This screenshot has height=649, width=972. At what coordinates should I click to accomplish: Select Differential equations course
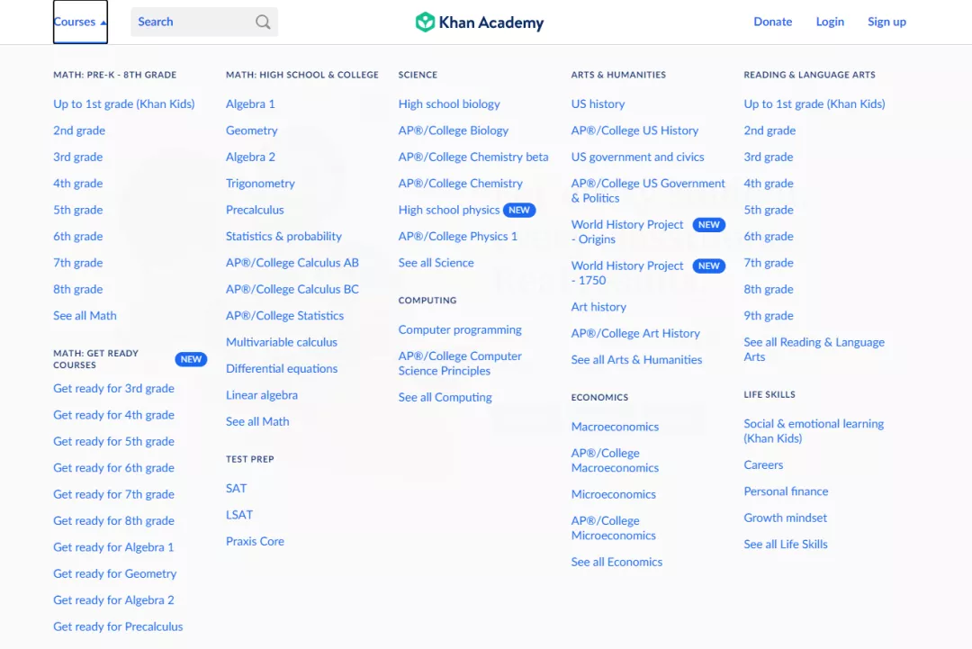tap(282, 369)
